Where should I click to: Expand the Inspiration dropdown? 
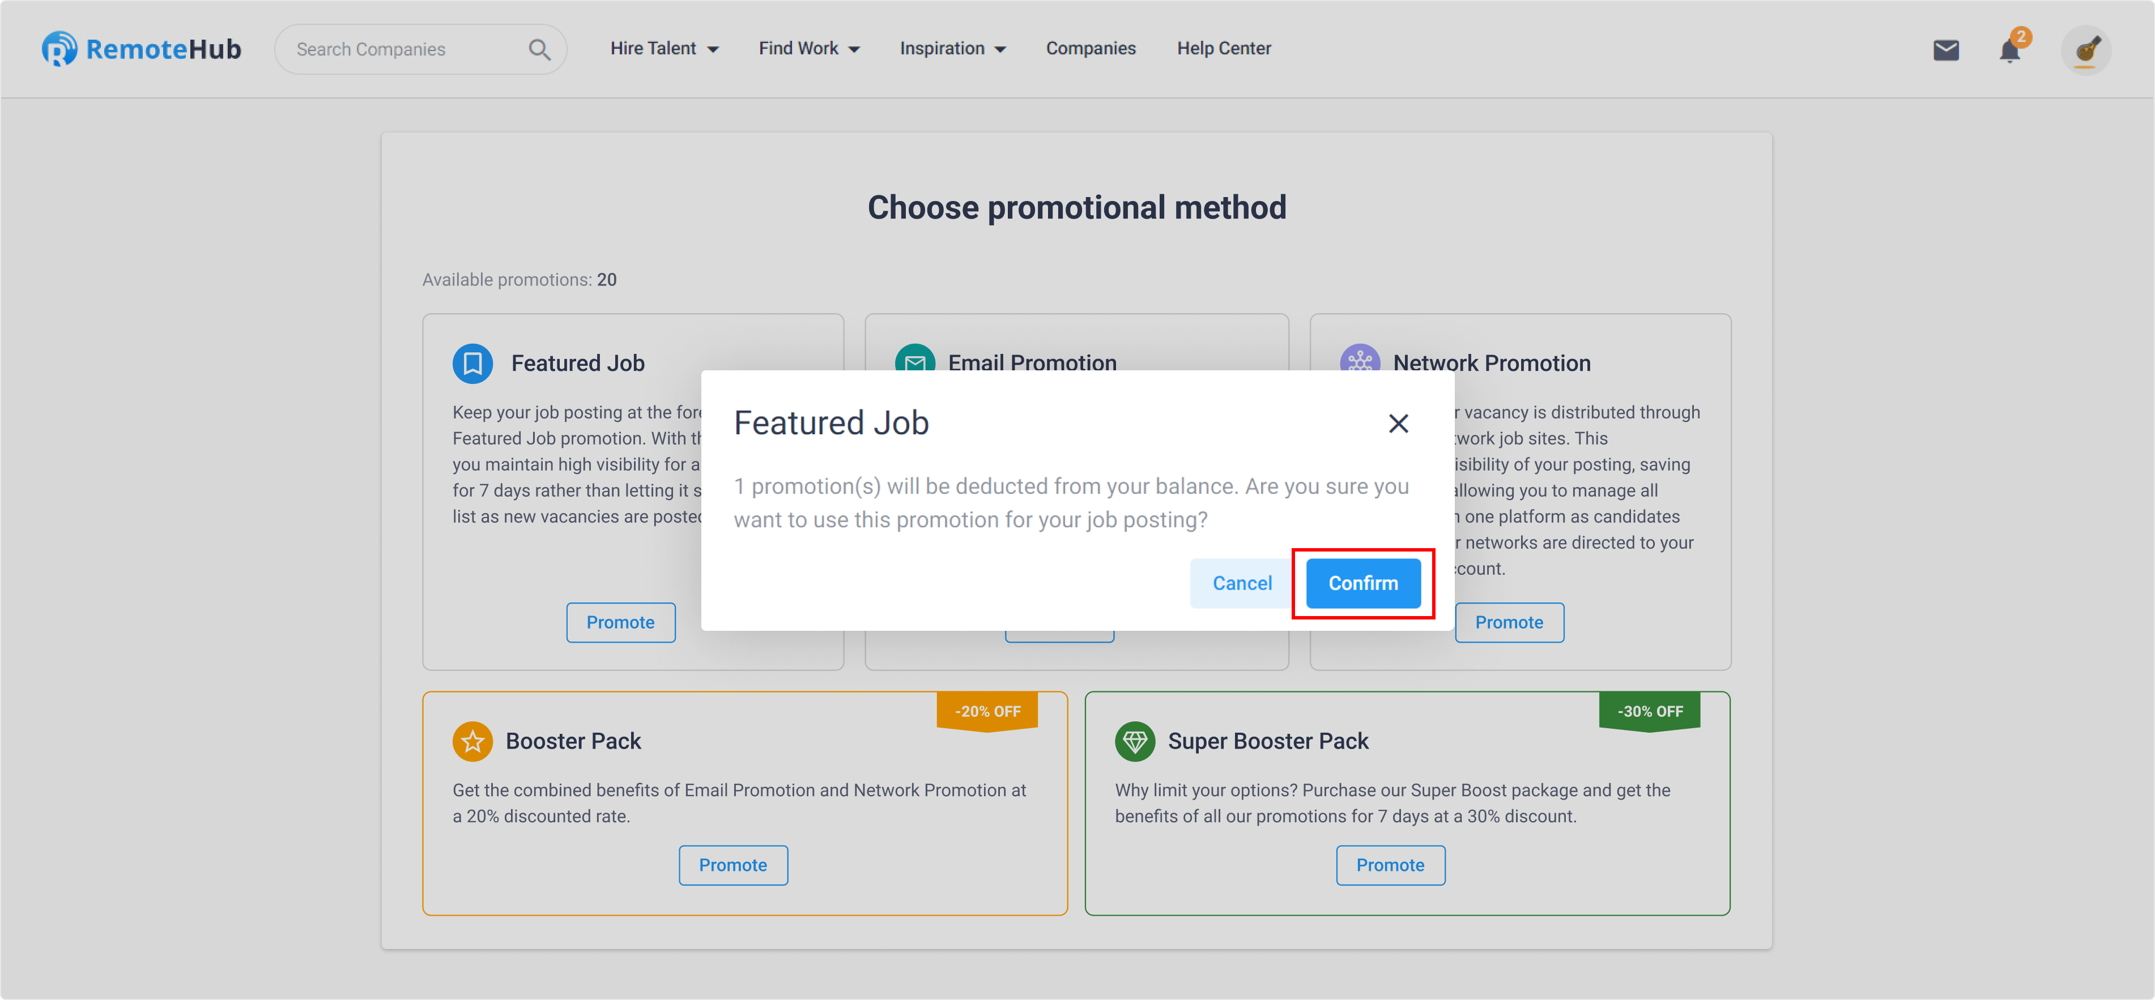click(953, 49)
